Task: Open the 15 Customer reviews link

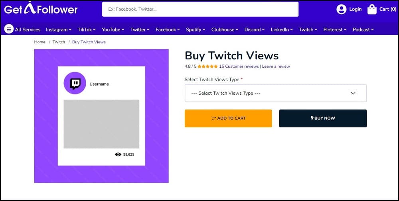Action: click(239, 66)
